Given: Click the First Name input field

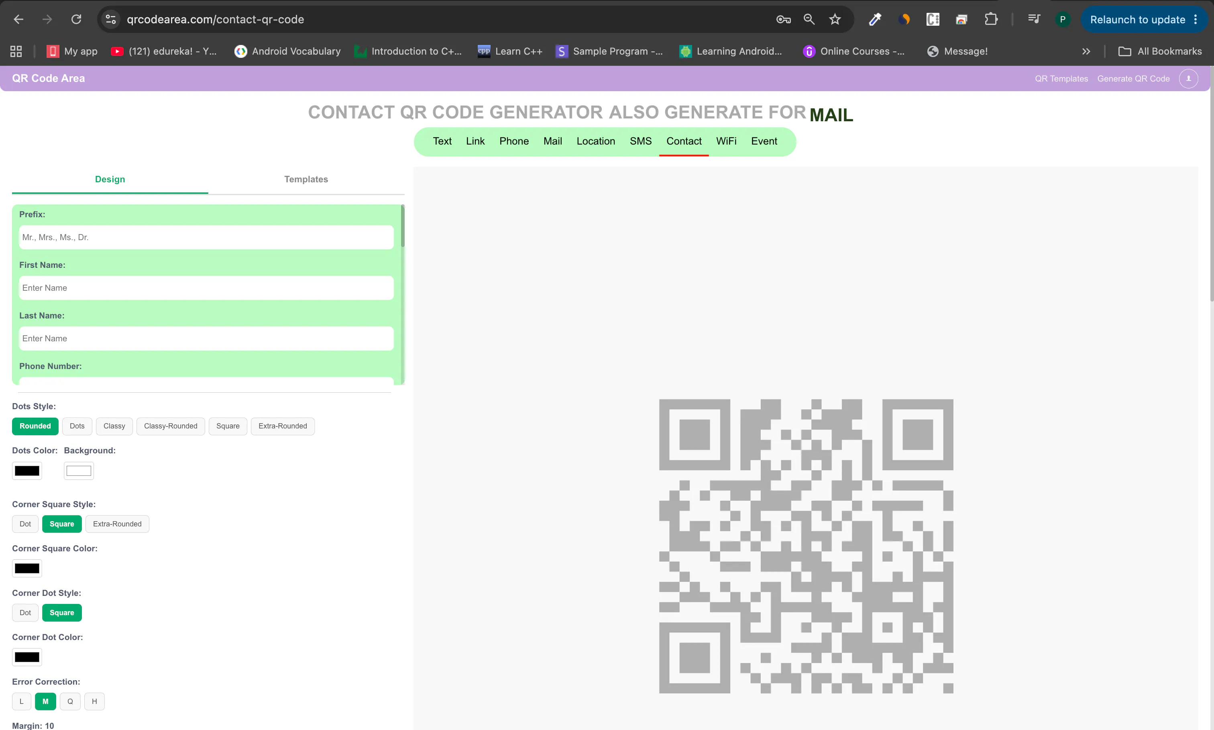Looking at the screenshot, I should (x=206, y=288).
